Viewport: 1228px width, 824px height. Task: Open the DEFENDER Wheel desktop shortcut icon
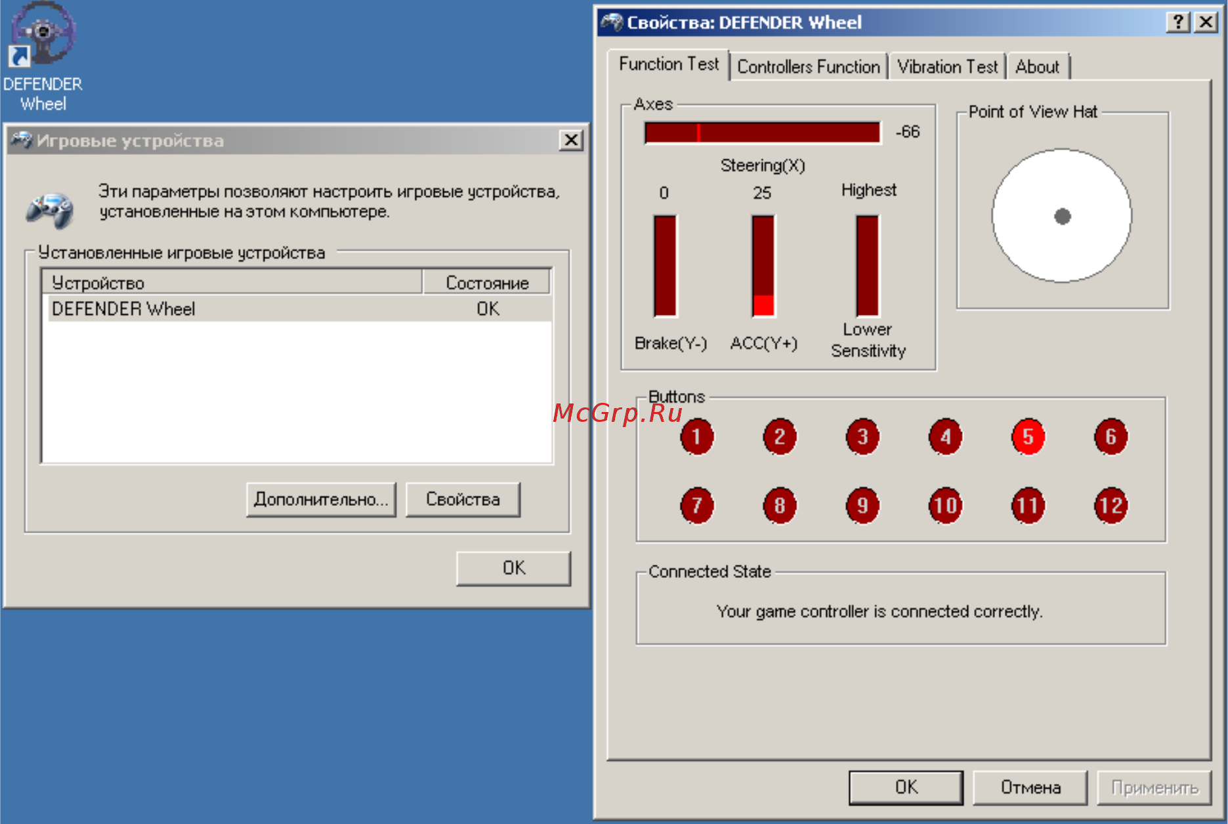pyautogui.click(x=43, y=34)
